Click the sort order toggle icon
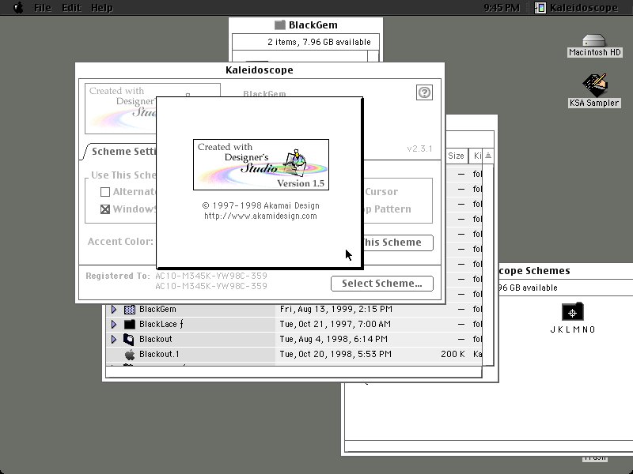The height and width of the screenshot is (474, 633). (x=488, y=156)
